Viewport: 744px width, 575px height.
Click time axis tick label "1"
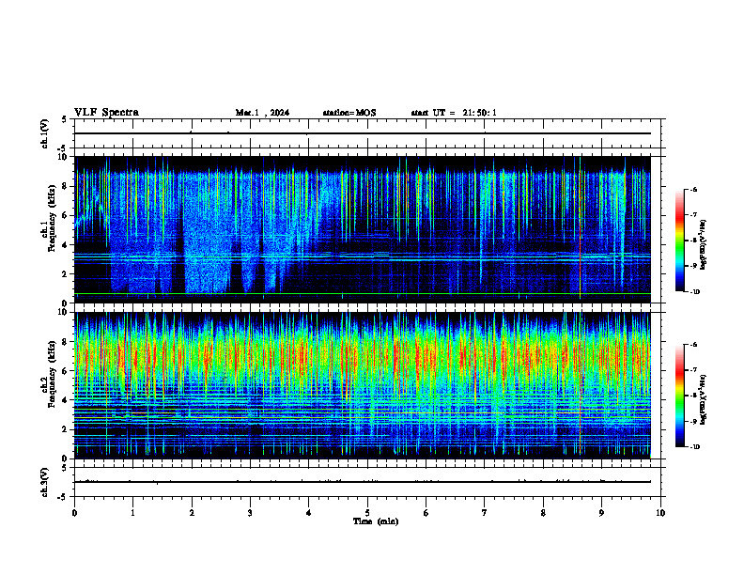[133, 513]
